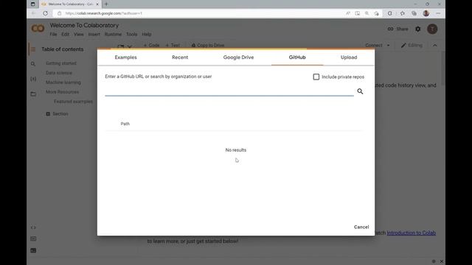
Task: Click the browser zoom icon
Action: 367,13
